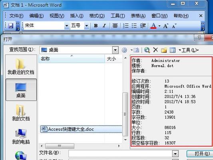Click the 打开(O) button
This screenshot has width=213, height=160.
tap(200, 154)
